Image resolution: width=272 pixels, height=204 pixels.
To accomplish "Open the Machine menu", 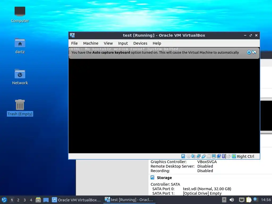I will click(91, 43).
